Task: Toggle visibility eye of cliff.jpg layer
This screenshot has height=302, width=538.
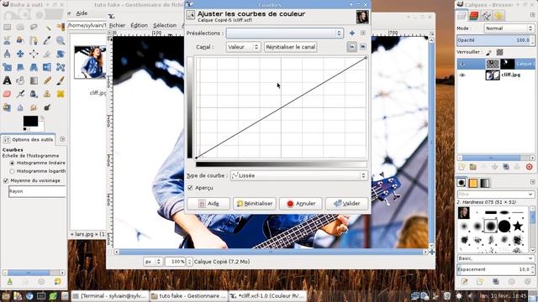Action: coord(462,75)
